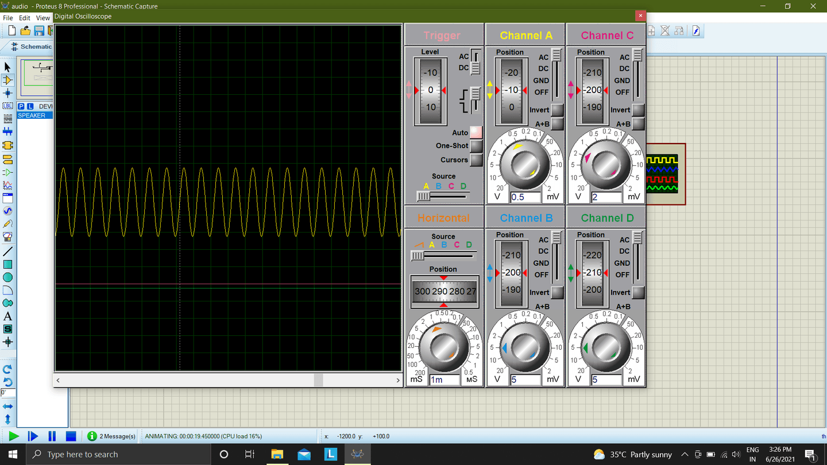Flip selection vertically with Y-mirror icon
827x465 pixels.
(x=7, y=419)
